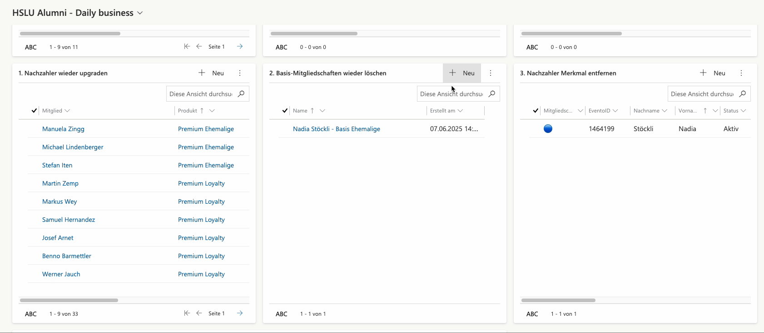
Task: Toggle select-all checkmark beside Mitgliedsc... column
Action: 536,111
